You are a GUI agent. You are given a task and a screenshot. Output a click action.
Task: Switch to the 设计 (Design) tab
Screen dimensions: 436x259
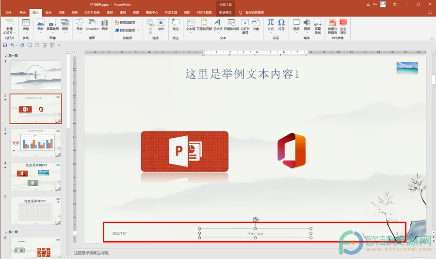48,13
